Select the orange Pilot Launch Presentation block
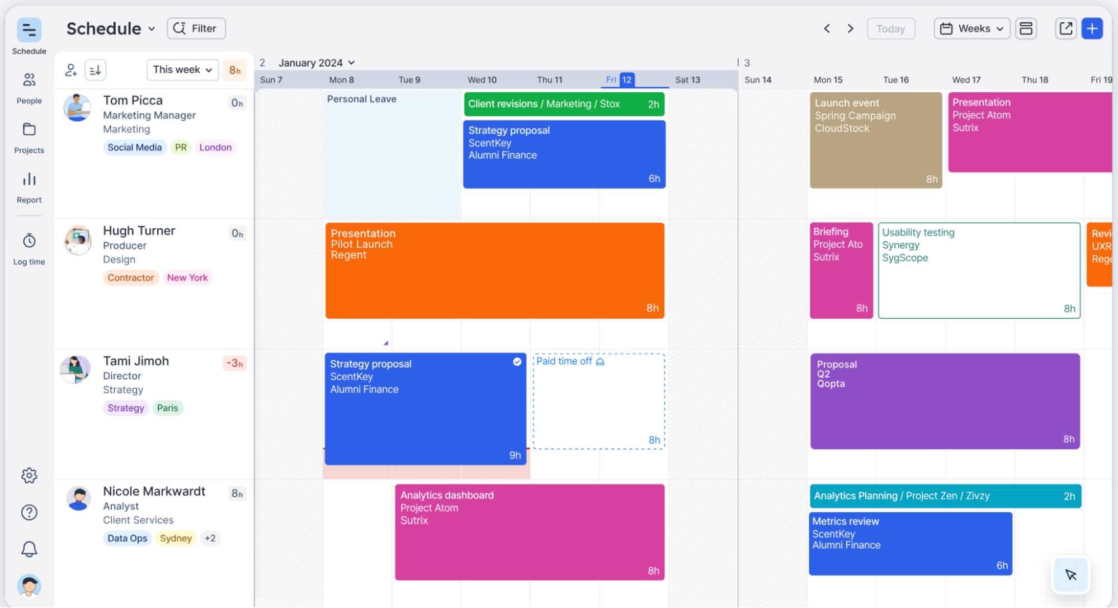 494,271
